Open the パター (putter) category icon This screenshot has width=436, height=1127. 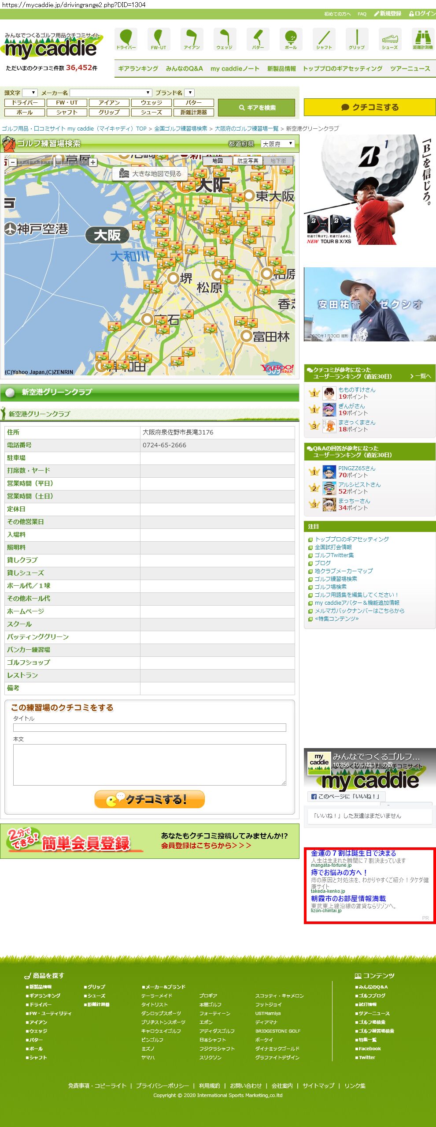(x=258, y=39)
